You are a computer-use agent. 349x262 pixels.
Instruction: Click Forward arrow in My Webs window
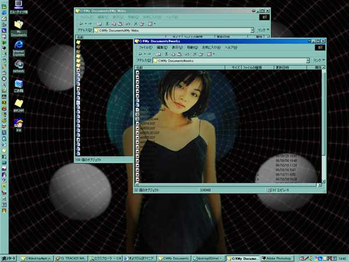(90, 24)
